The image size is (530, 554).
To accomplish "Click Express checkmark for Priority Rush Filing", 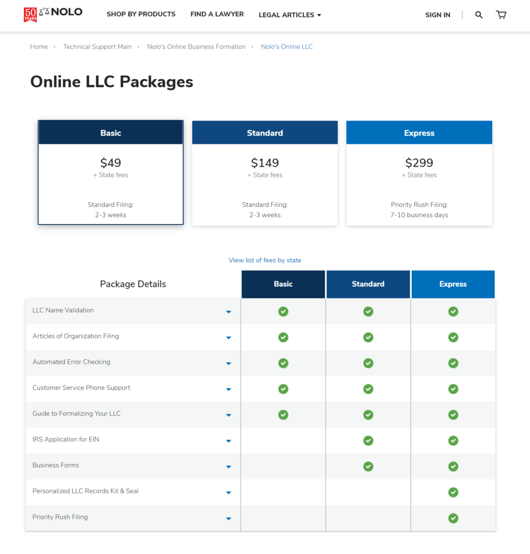I will [x=453, y=518].
